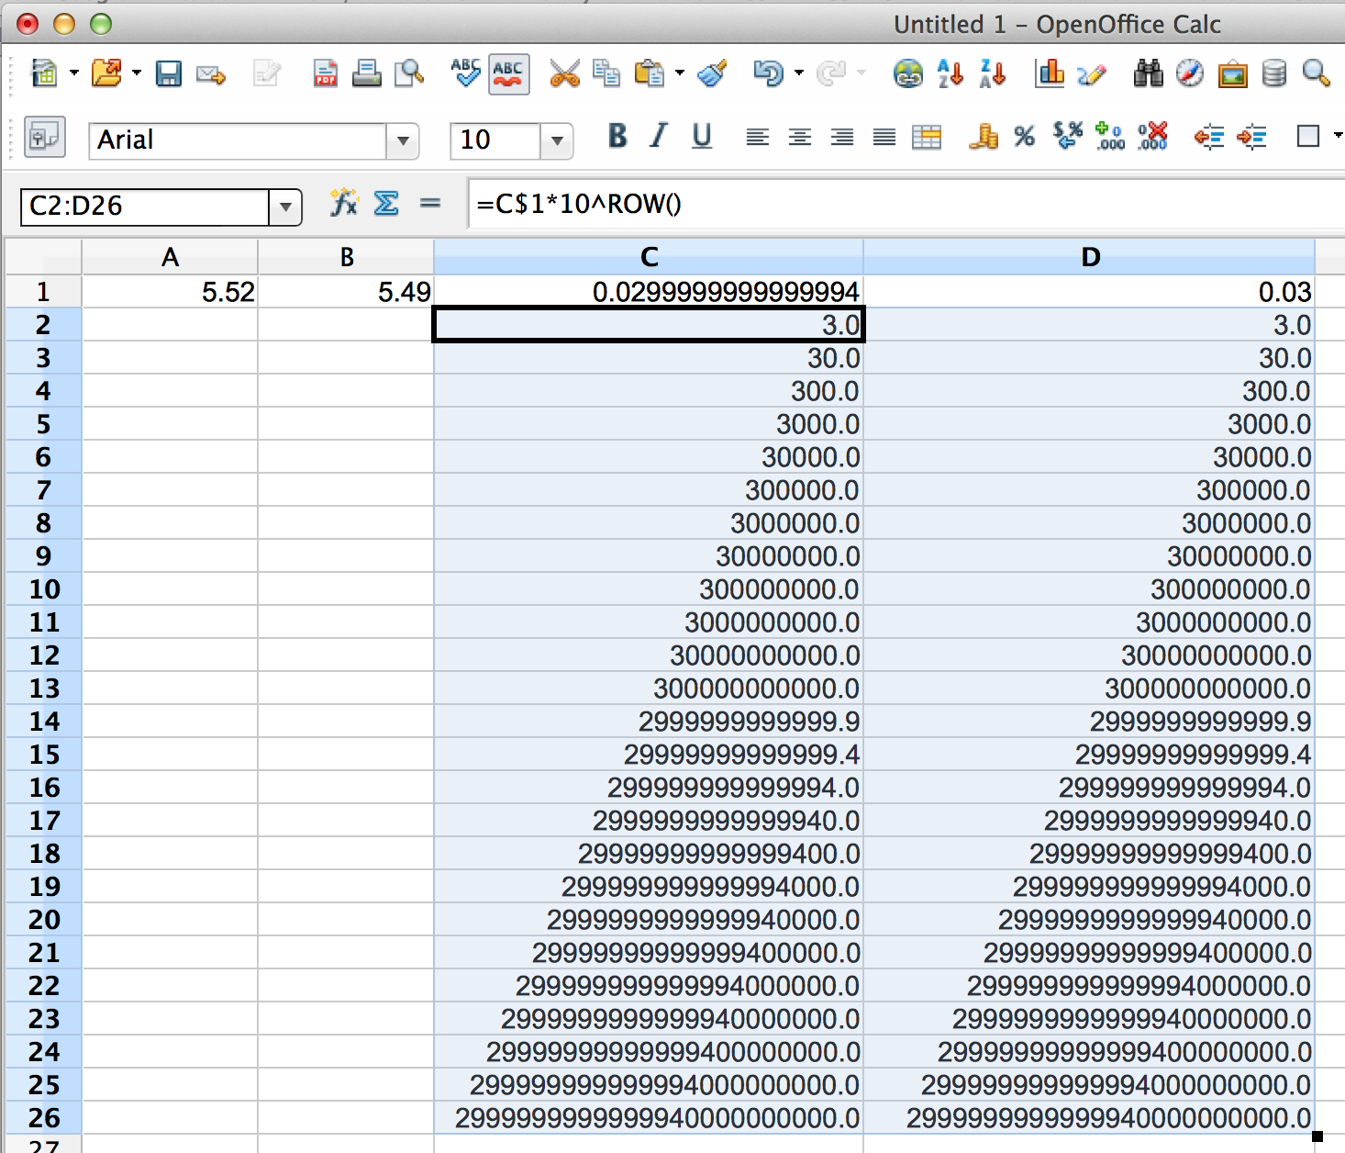
Task: Toggle bold formatting
Action: pos(617,137)
